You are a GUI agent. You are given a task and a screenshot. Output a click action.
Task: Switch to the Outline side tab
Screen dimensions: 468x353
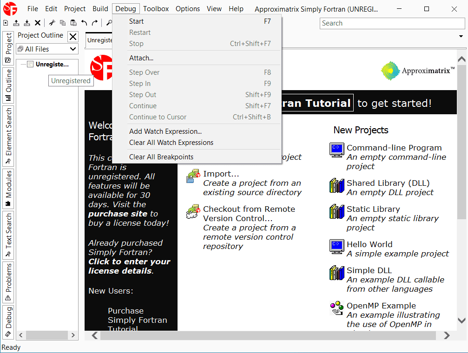point(8,85)
